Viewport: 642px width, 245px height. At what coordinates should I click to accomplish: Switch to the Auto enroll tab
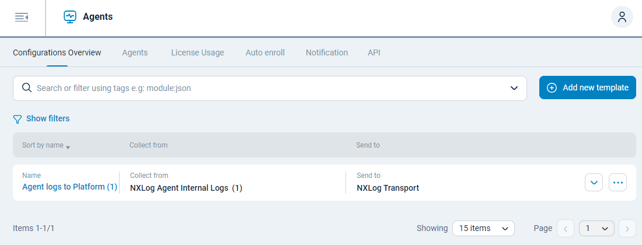point(265,52)
